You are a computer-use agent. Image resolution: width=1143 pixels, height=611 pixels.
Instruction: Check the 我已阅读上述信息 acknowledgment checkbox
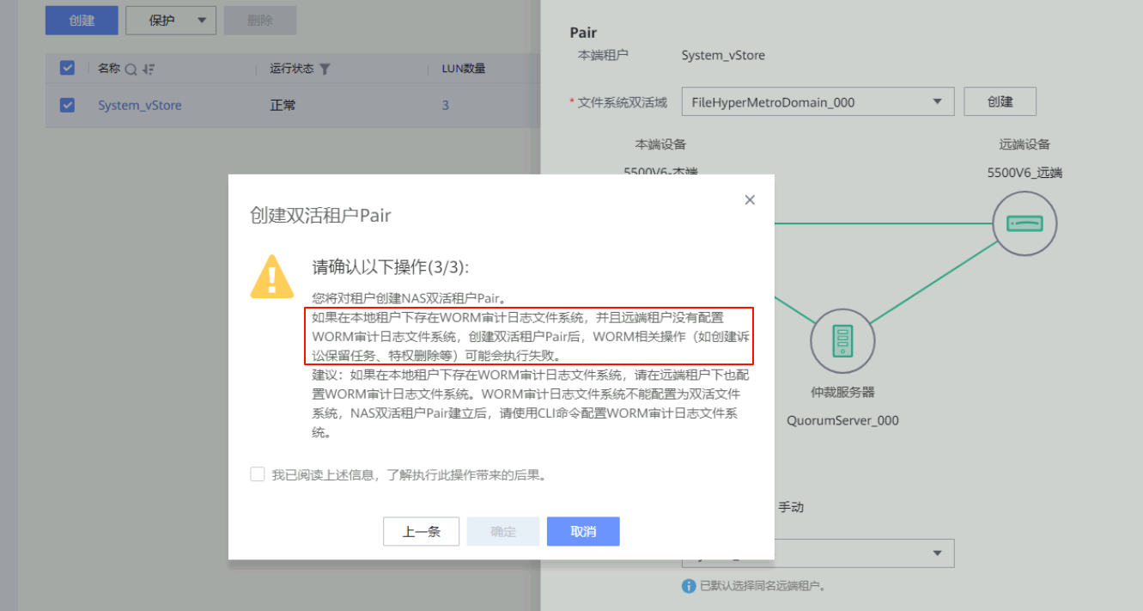point(258,474)
